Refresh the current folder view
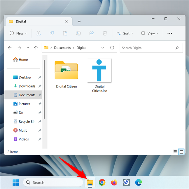This screenshot has height=189, width=189. [112, 48]
